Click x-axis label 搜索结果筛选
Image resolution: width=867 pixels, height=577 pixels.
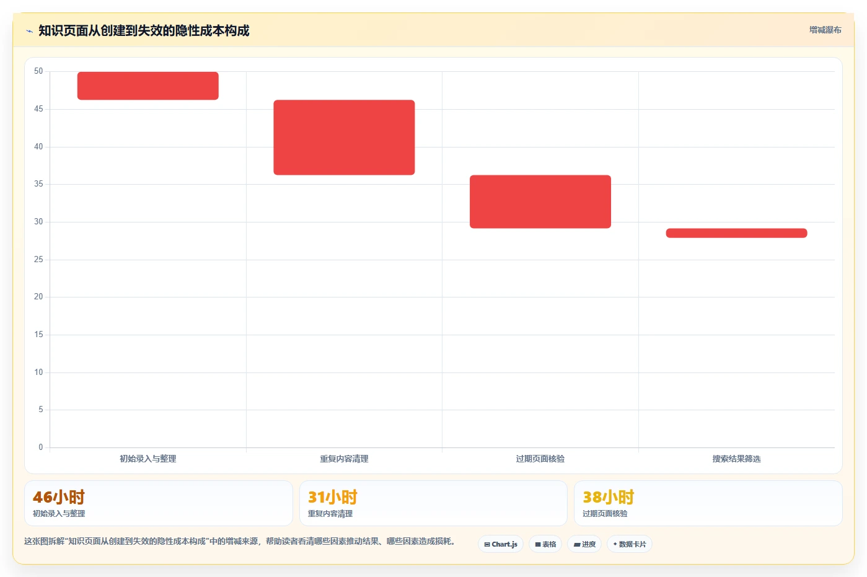(x=736, y=459)
